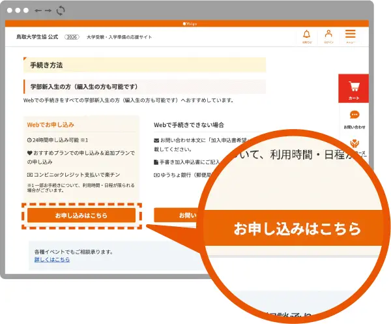Click the hands-and-heart icon in sidebar
The height and width of the screenshot is (324, 391).
[x=355, y=143]
